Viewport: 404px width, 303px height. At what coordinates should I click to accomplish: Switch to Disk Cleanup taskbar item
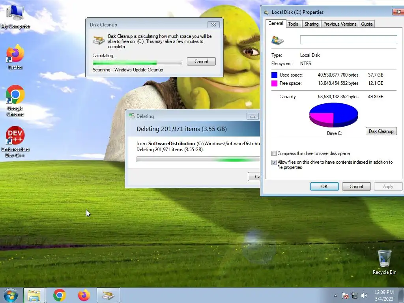coord(108,295)
